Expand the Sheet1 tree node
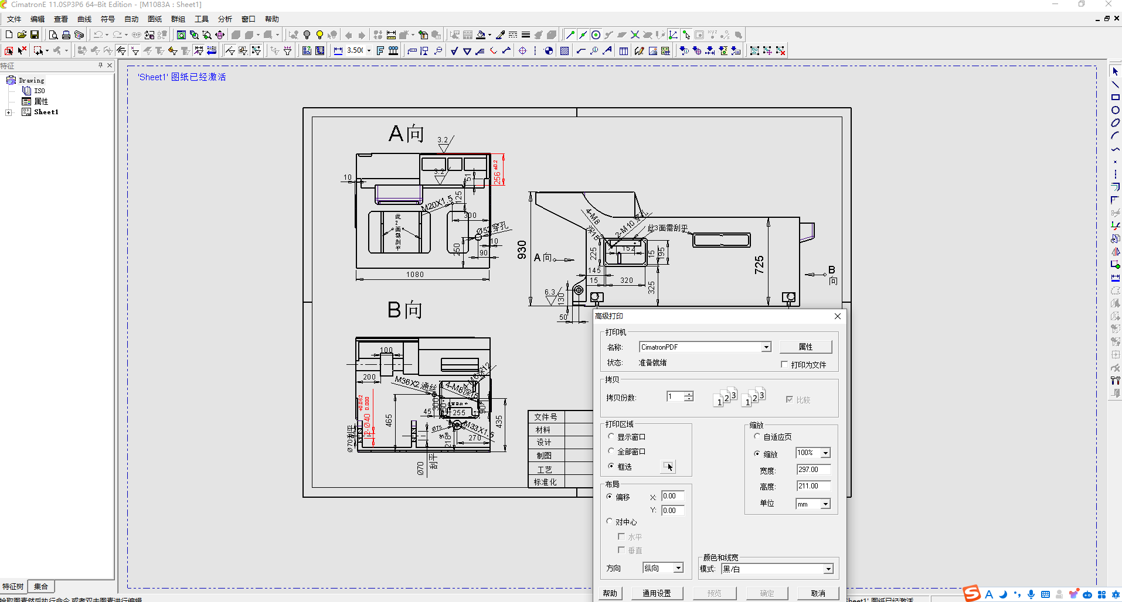 click(8, 112)
